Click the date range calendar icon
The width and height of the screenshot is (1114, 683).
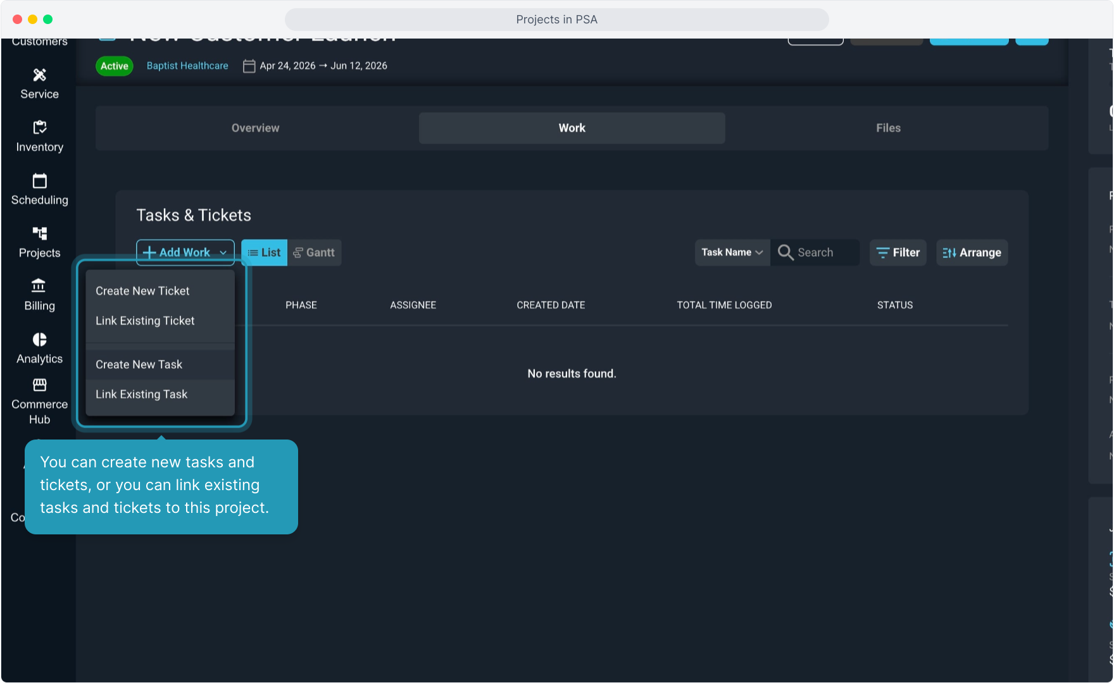pyautogui.click(x=249, y=66)
